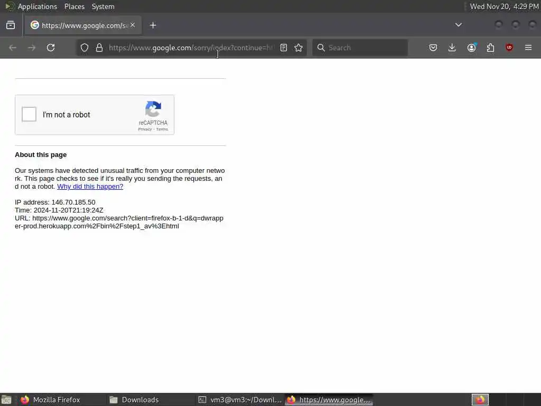Open the System menu
This screenshot has height=406, width=541.
(103, 6)
